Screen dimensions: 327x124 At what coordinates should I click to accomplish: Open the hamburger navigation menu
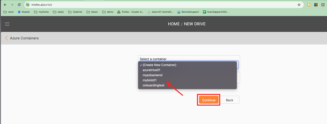point(7,24)
